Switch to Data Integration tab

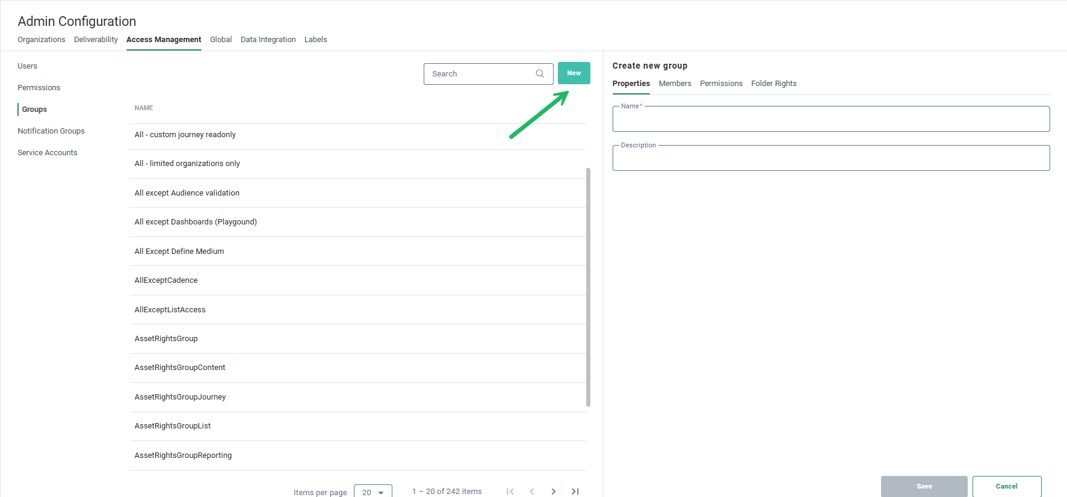point(268,40)
